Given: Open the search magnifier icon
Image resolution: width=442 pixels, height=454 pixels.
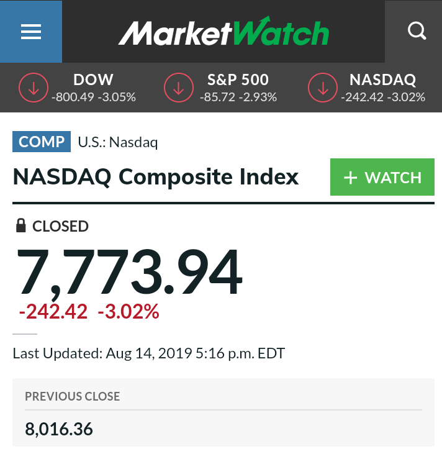Looking at the screenshot, I should (417, 31).
